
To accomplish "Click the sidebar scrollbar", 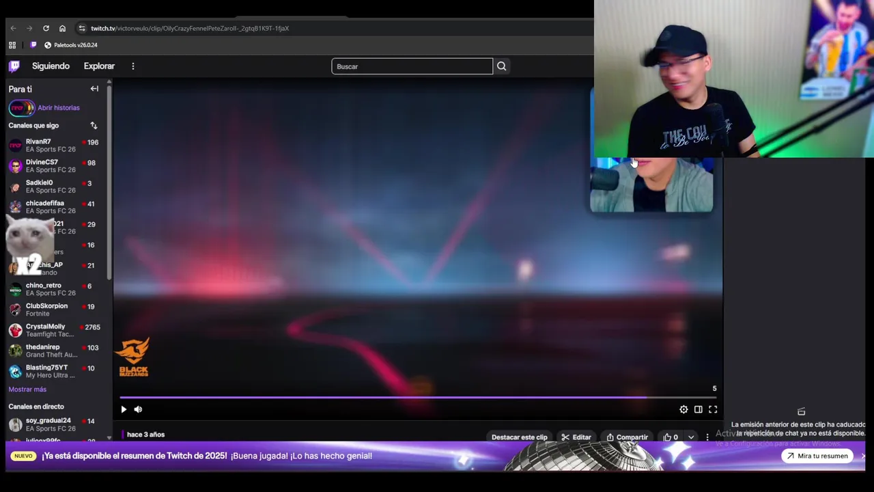I will coord(109,181).
